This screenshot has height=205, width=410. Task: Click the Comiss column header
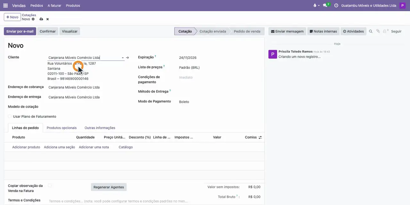point(251,137)
